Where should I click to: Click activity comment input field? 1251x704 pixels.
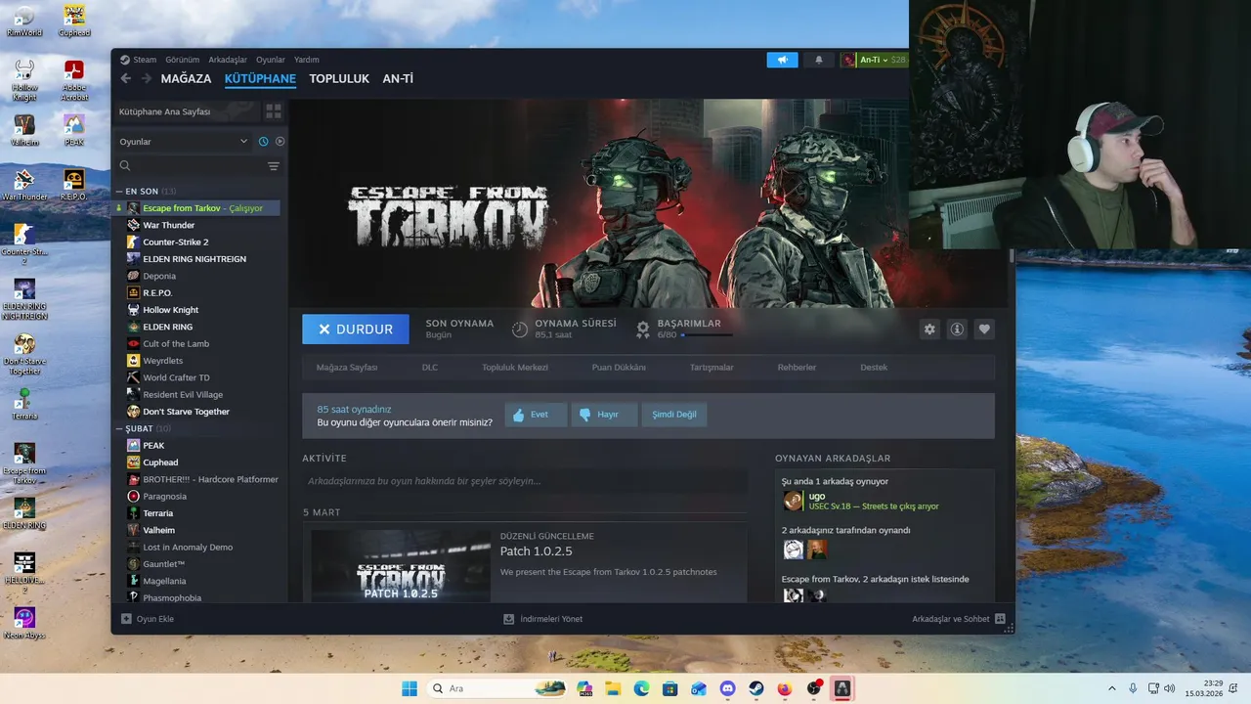click(x=525, y=481)
